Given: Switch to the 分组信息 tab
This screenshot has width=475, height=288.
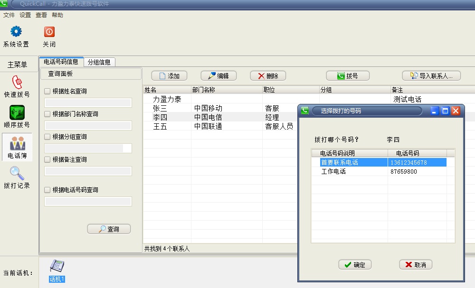Looking at the screenshot, I should 99,62.
